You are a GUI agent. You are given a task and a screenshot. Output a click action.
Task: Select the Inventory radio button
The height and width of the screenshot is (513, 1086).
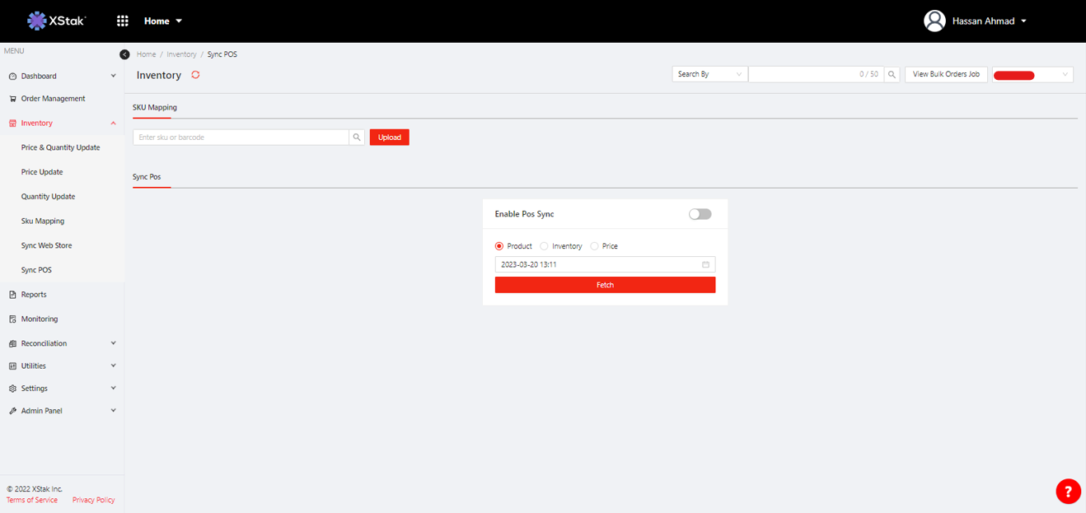tap(545, 246)
